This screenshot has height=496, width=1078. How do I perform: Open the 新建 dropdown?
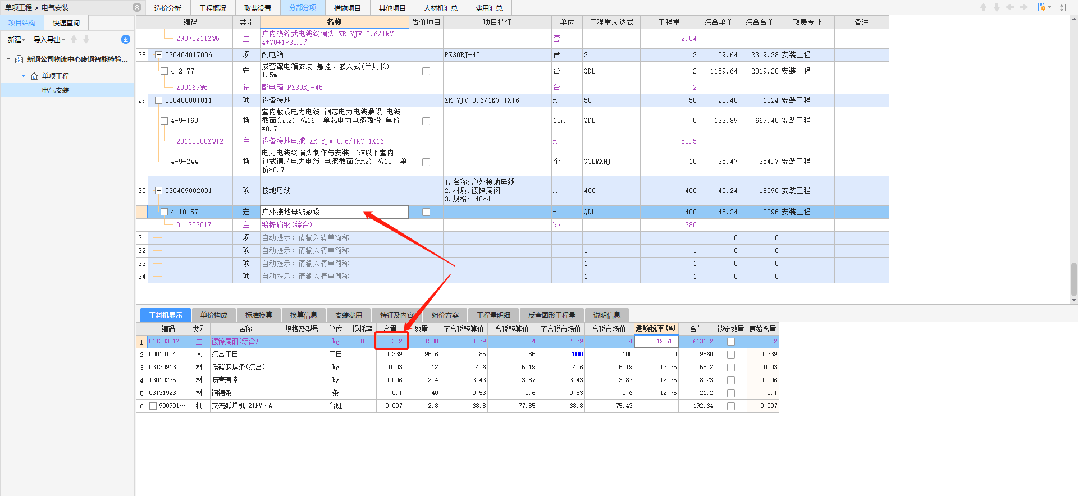coord(16,39)
